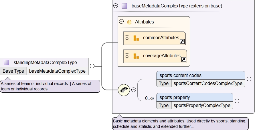The width and height of the screenshot is (255, 131).
Task: Collapse the baseMetadataComplexType extension base section
Action: (x=116, y=6)
